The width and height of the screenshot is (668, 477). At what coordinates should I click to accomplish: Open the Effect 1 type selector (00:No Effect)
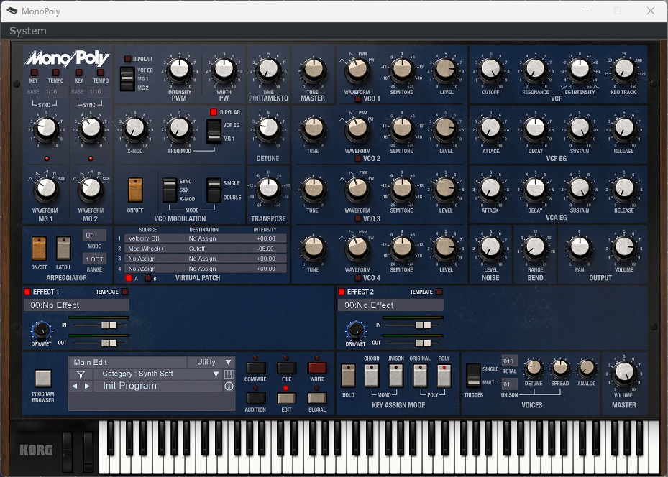[x=77, y=305]
